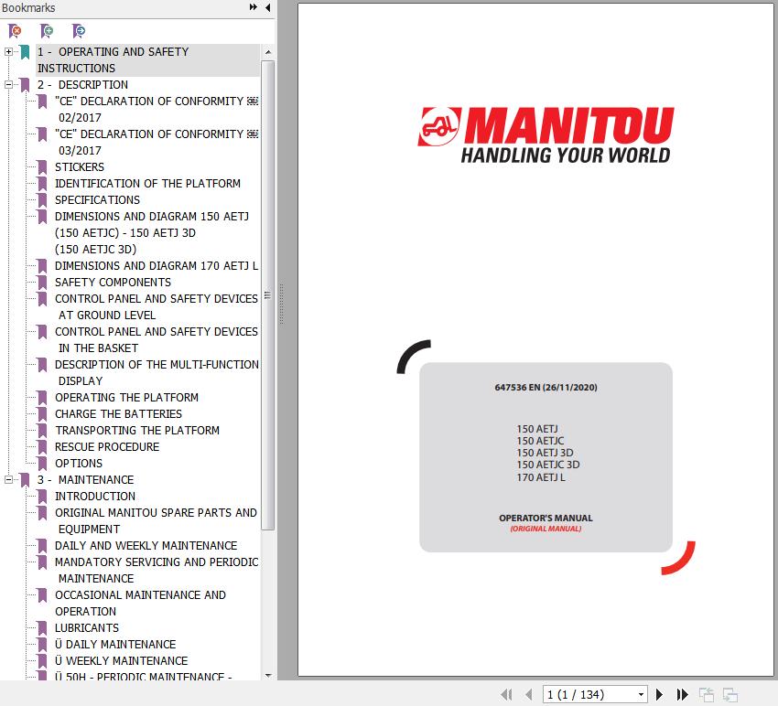Click the delete bookmark icon
Viewport: 778px width, 706px height.
pos(15,31)
